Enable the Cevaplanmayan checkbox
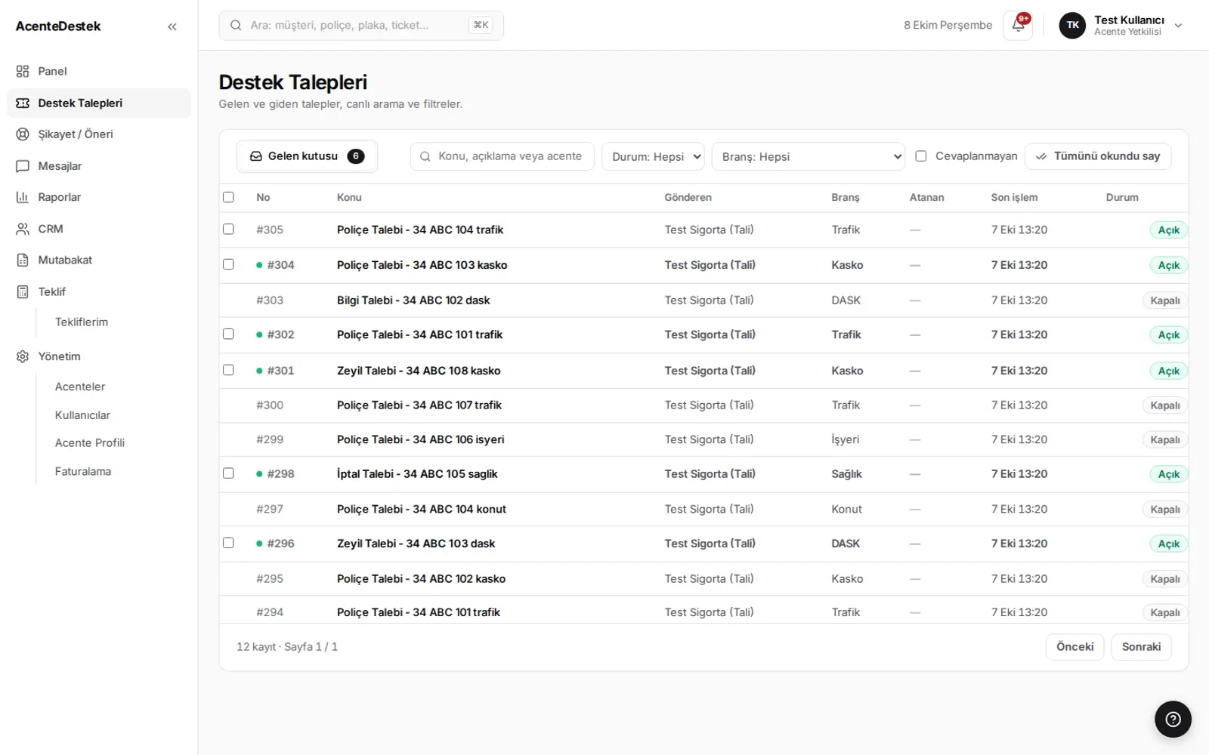This screenshot has height=755, width=1209. pos(920,156)
